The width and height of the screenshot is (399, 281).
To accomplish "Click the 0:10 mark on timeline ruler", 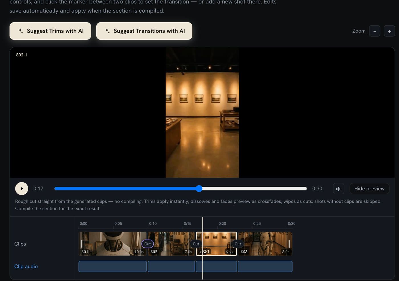I will [x=153, y=224].
